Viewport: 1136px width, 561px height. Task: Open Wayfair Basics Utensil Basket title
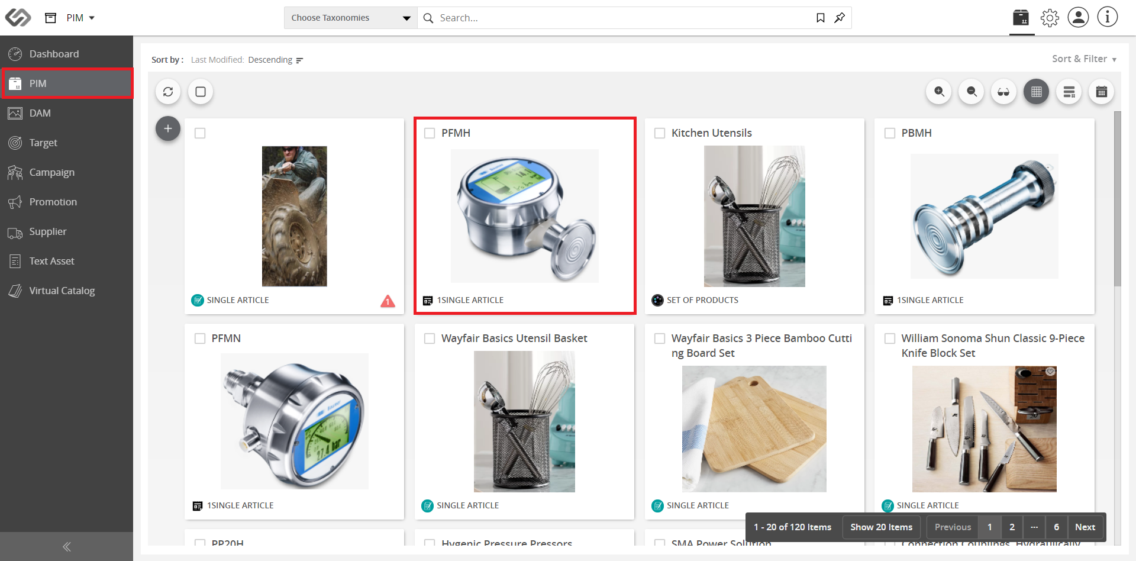tap(514, 338)
